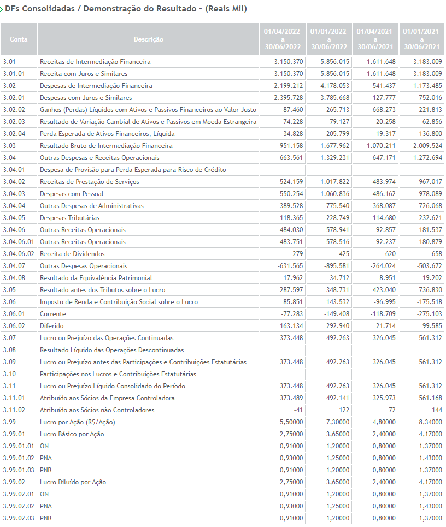Click the 'Descrição' column header
Image resolution: width=446 pixels, height=527 pixels.
(x=148, y=39)
